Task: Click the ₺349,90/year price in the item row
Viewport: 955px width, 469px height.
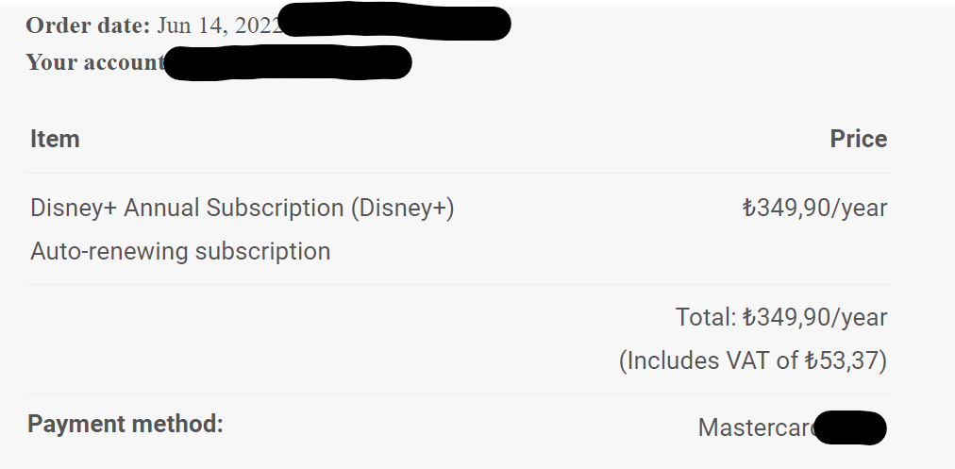Action: (814, 208)
